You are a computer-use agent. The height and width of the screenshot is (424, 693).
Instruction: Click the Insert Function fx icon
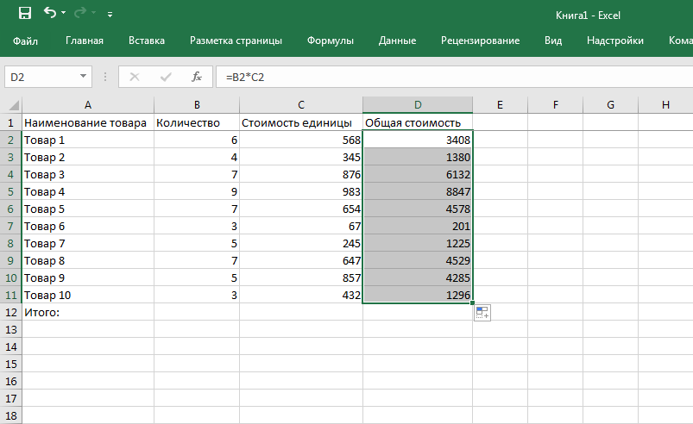(197, 77)
